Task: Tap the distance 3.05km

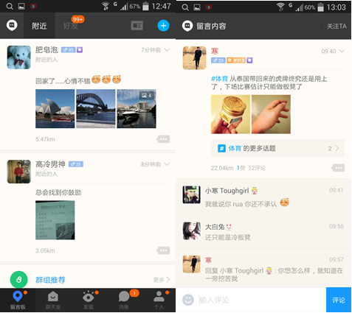Action: [45, 250]
